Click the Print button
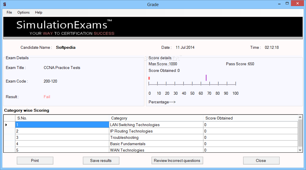Screen dimensions: 306x170 pyautogui.click(x=35, y=160)
